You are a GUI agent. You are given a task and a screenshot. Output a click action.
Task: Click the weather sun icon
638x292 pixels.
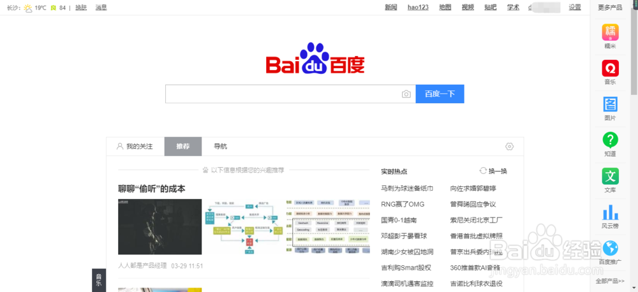(28, 8)
